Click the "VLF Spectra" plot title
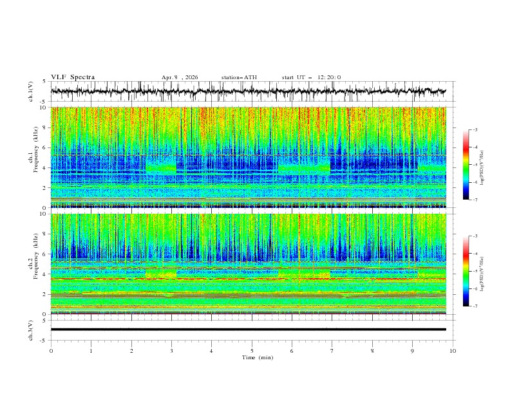This screenshot has height=394, width=510. 73,77
